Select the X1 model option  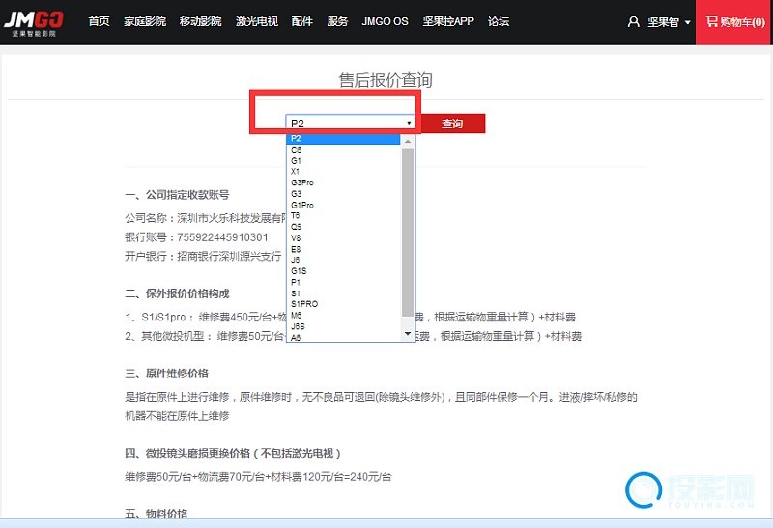(x=296, y=172)
